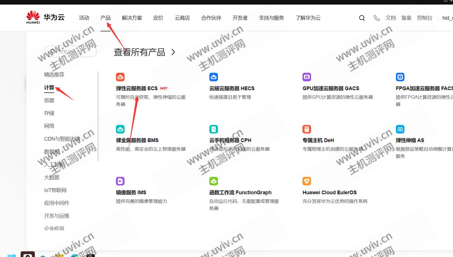Click the HECS cloud server icon

tap(214, 77)
